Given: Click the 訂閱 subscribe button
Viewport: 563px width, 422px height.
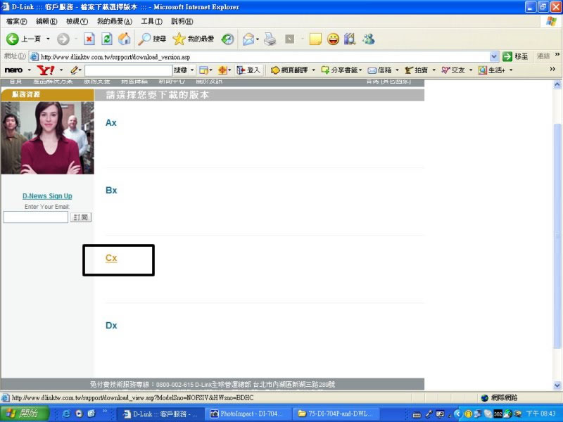Looking at the screenshot, I should click(80, 217).
